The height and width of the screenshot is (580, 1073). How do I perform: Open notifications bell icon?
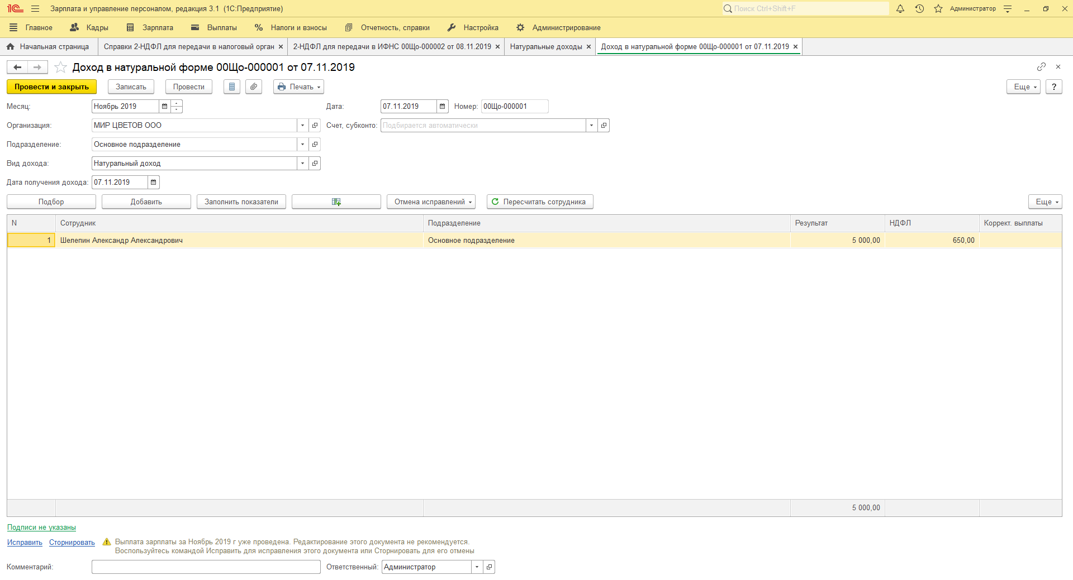pos(900,8)
